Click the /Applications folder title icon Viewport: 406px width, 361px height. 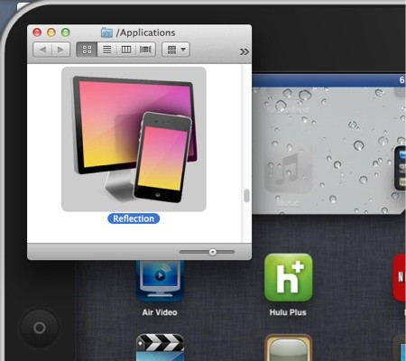106,32
